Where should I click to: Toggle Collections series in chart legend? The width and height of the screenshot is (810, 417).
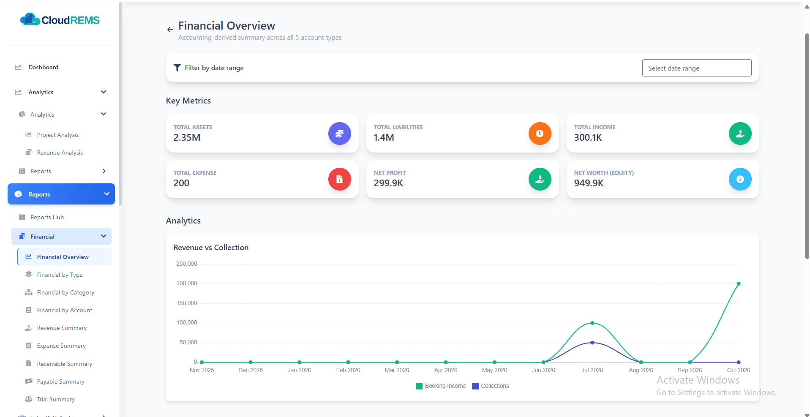click(x=490, y=386)
